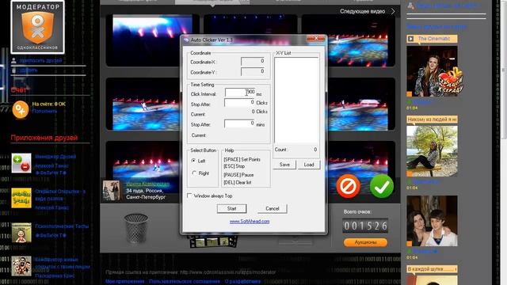The width and height of the screenshot is (507, 285).
Task: Click the Coordinate-Y field
Action: (x=253, y=71)
